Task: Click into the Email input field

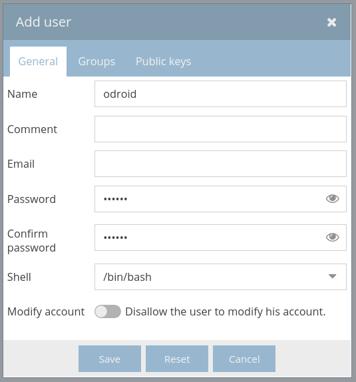Action: pos(220,164)
